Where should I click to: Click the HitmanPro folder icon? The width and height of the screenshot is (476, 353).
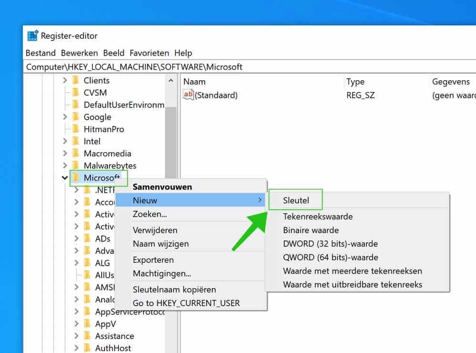[76, 129]
